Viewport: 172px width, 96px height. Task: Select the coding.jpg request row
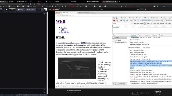tap(120, 40)
